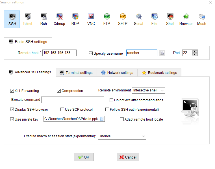The image size is (215, 169).
Task: Toggle Display SSH-browser checkbox
Action: tap(12, 109)
